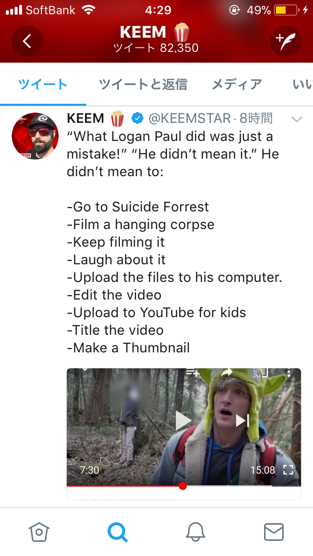Viewport: 313px width, 556px height.
Task: Switch to ツイートと返信 tab
Action: coord(143,84)
